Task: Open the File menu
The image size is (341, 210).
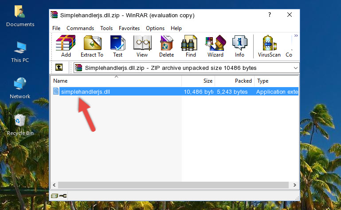Action: [x=56, y=28]
